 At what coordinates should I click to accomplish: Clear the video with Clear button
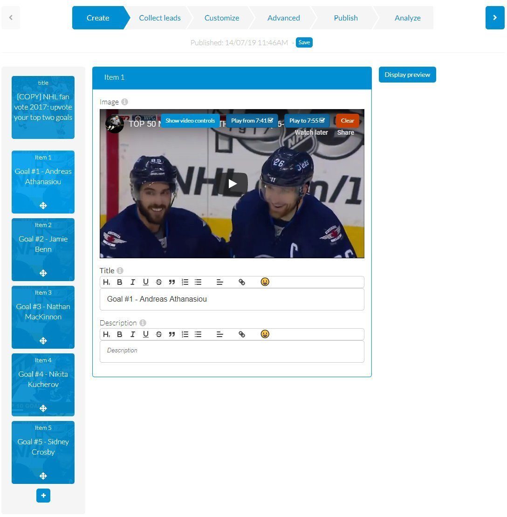click(x=348, y=121)
